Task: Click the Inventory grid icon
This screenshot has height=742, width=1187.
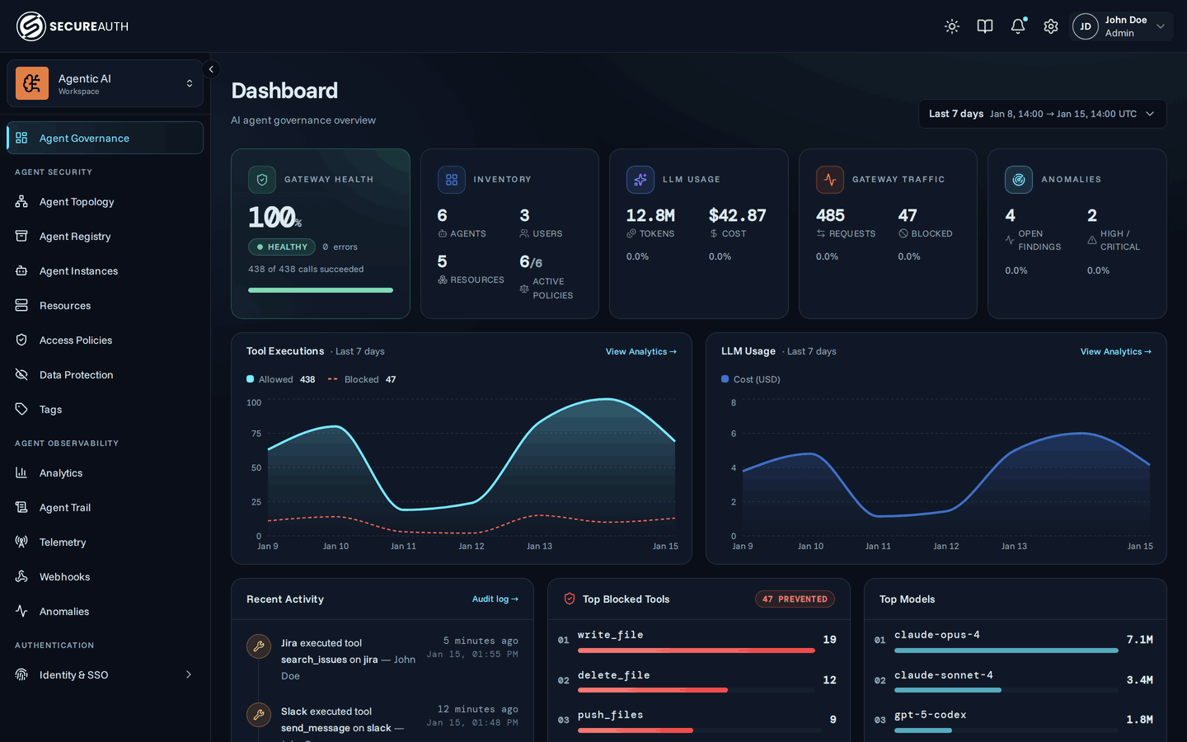Action: click(452, 180)
